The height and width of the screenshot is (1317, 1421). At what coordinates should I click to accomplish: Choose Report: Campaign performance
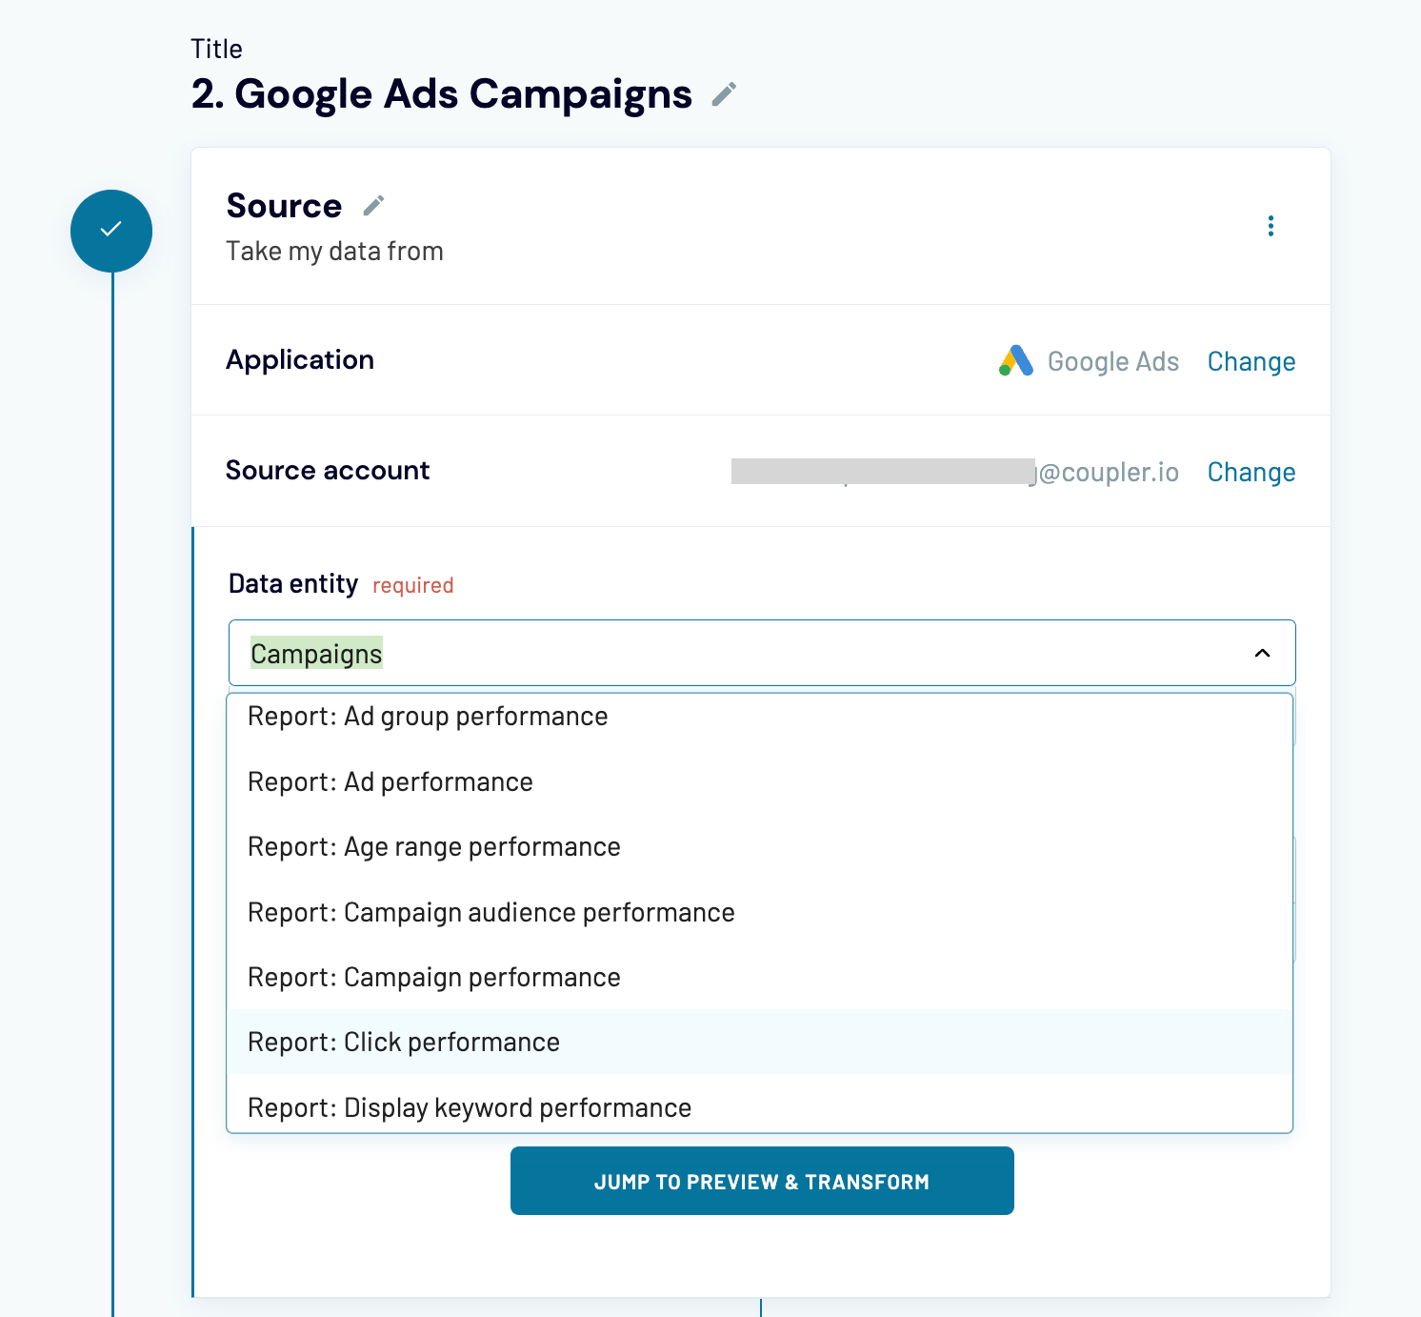(433, 977)
